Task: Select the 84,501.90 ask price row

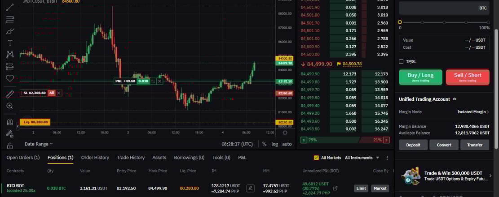Action: point(344,7)
